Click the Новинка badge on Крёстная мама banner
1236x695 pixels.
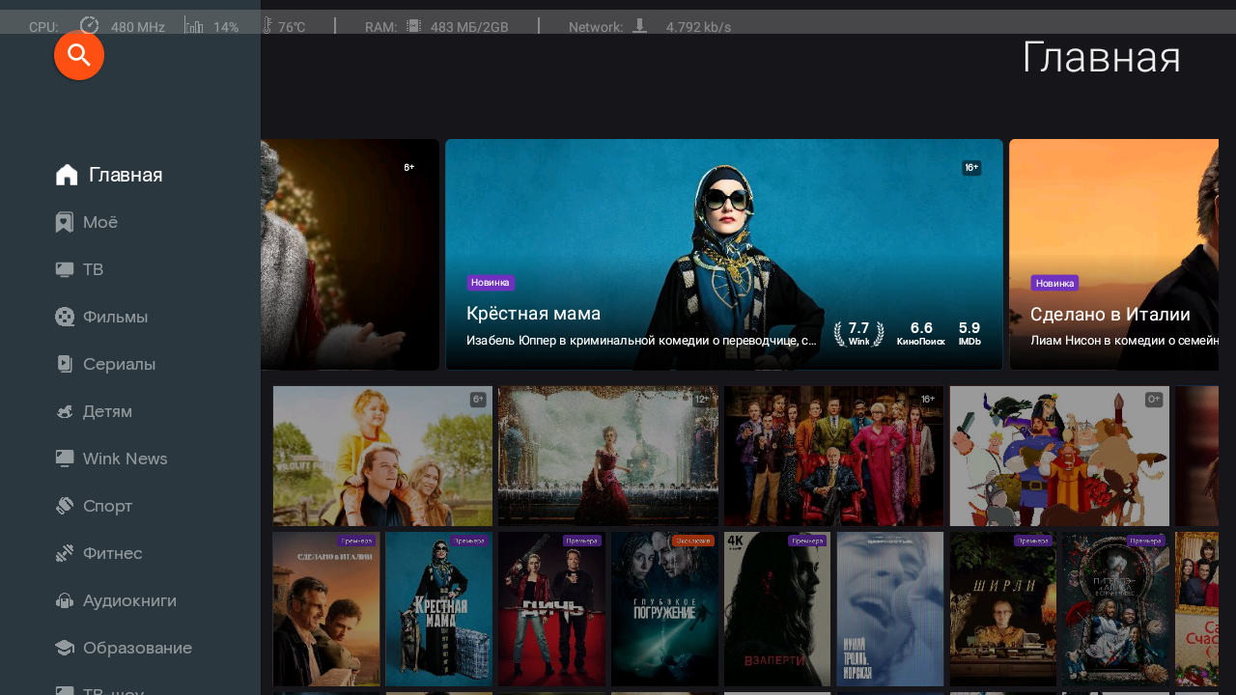pyautogui.click(x=491, y=283)
